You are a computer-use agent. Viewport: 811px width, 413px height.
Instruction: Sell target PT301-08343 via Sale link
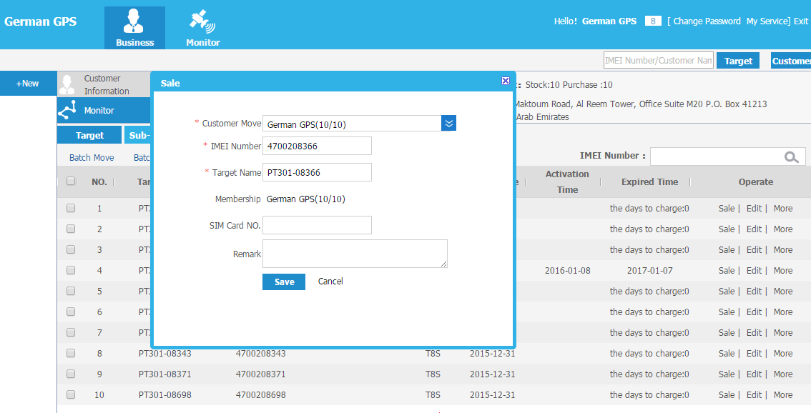(x=727, y=353)
